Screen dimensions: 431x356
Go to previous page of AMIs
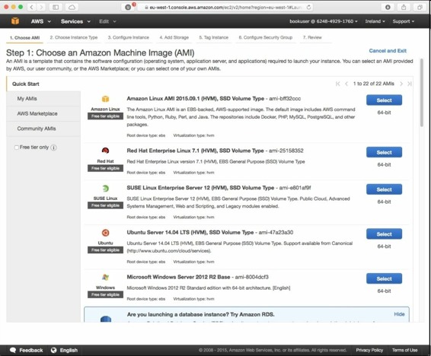(x=346, y=84)
